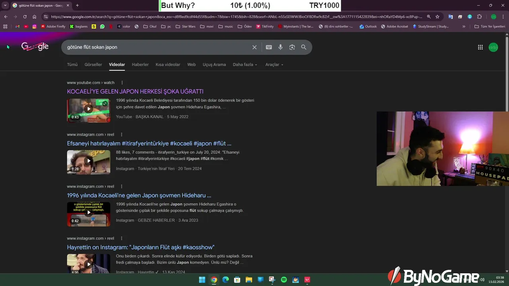This screenshot has height=286, width=509.
Task: Open 'Efsaneyi hatırlayalım' Instagram result link
Action: 149,143
